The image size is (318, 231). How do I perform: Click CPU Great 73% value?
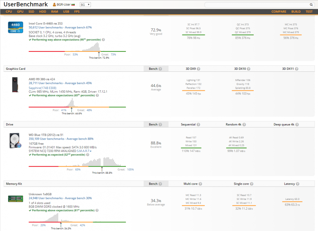tap(114, 54)
